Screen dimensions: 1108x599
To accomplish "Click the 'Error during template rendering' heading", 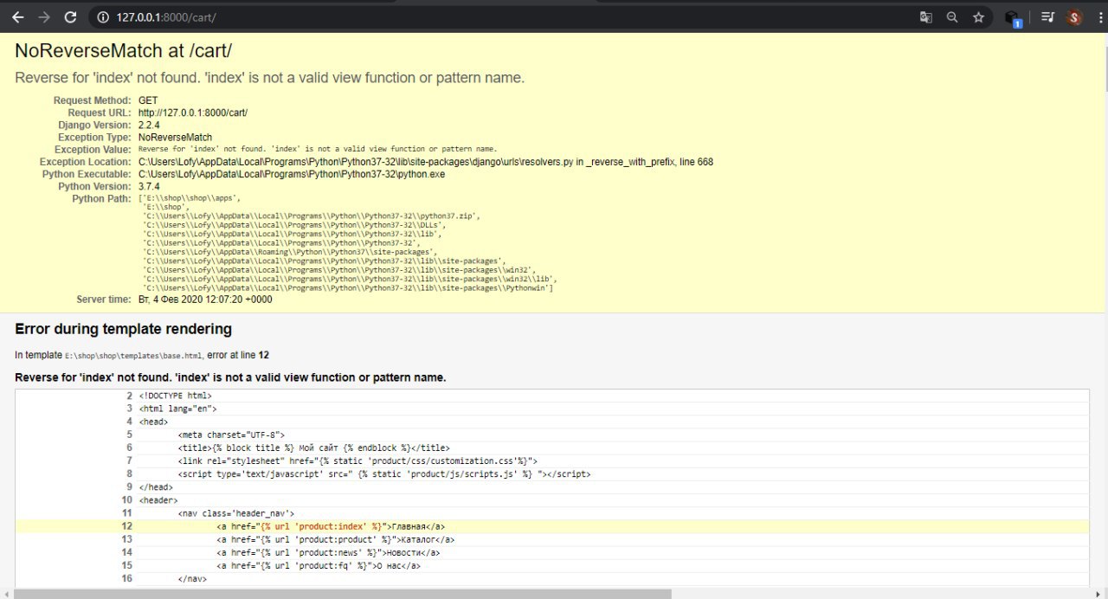I will [x=123, y=329].
